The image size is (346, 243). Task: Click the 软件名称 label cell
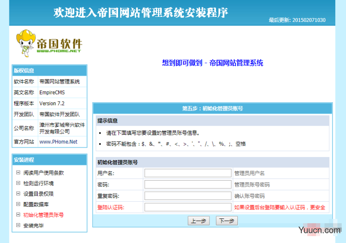[24, 82]
